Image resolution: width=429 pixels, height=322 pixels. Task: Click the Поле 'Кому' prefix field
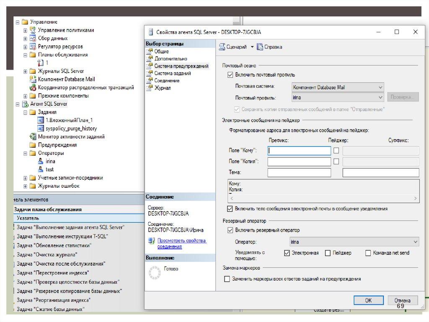coord(299,151)
